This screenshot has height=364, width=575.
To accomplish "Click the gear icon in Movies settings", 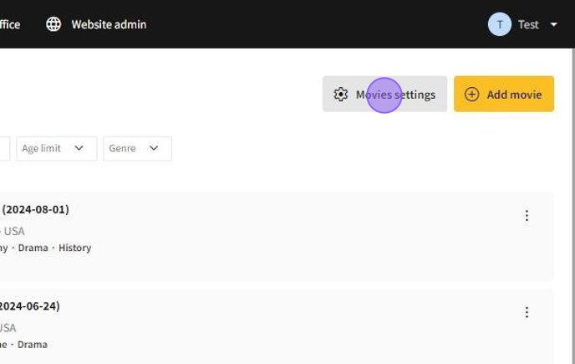I will click(x=340, y=95).
